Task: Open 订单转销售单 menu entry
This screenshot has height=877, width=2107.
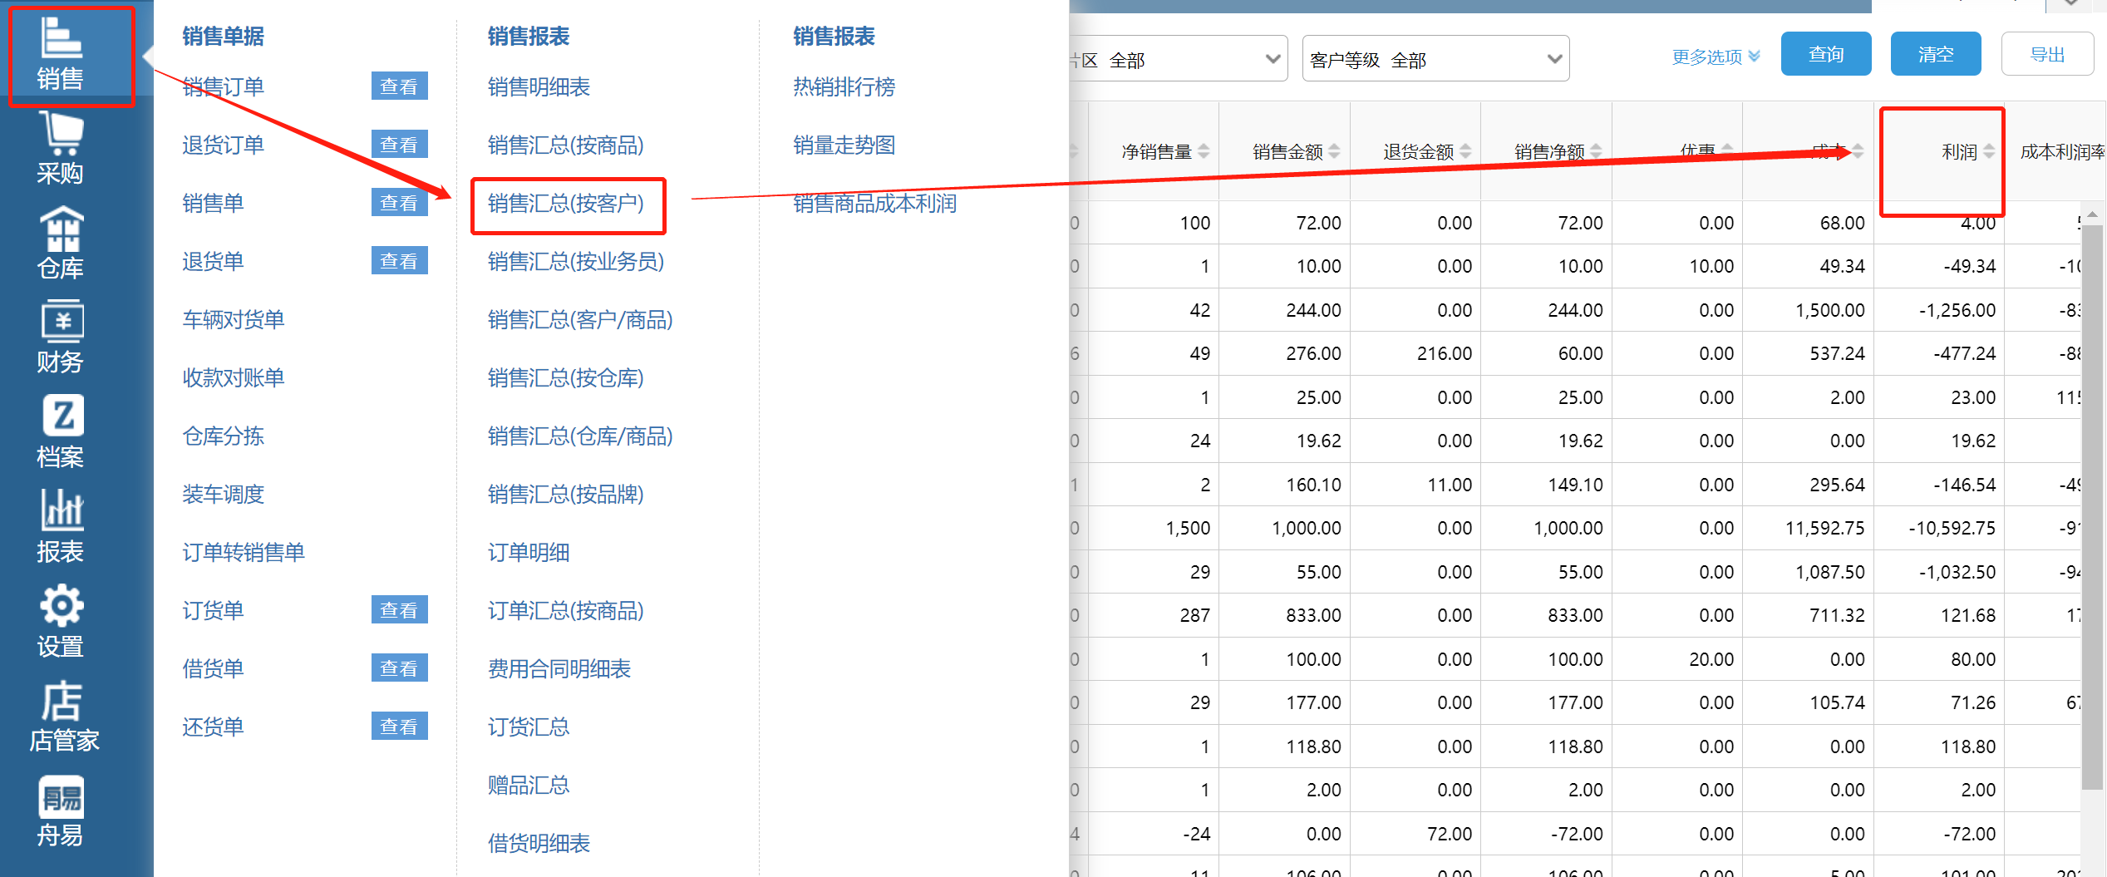Action: 244,552
